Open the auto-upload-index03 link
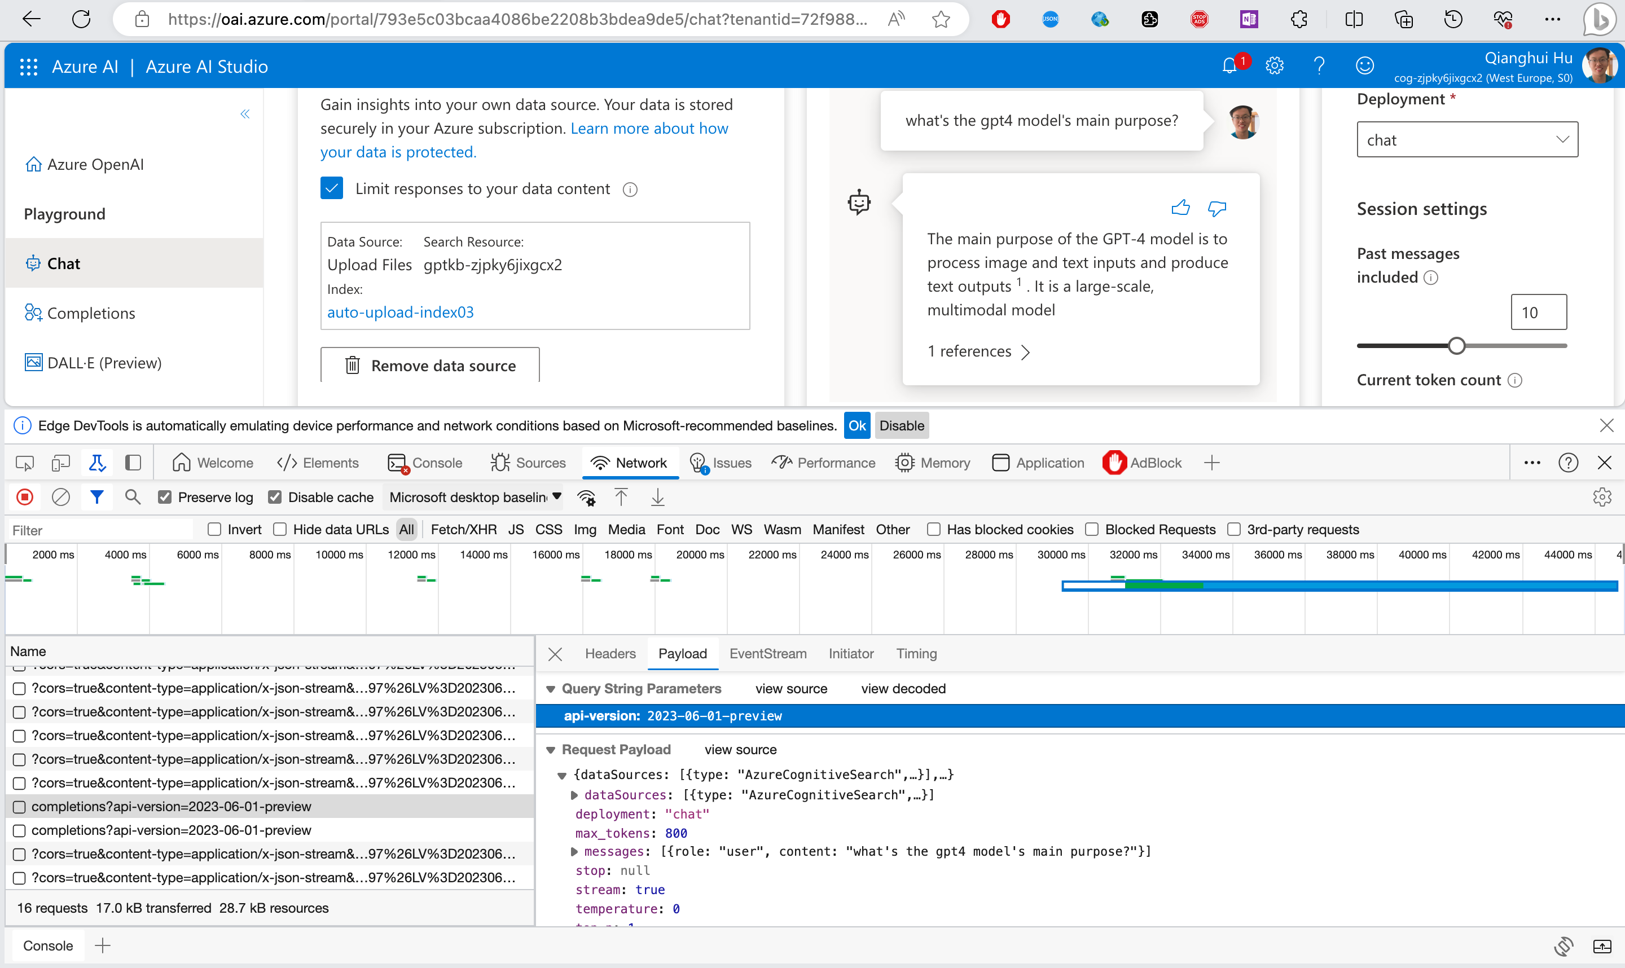 point(400,313)
